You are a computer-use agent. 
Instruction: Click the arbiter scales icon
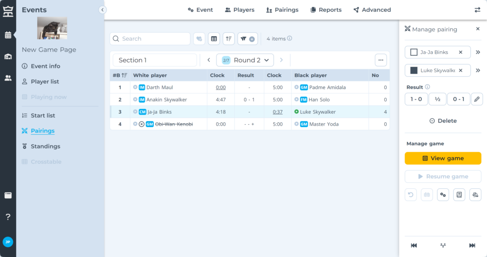(x=475, y=195)
